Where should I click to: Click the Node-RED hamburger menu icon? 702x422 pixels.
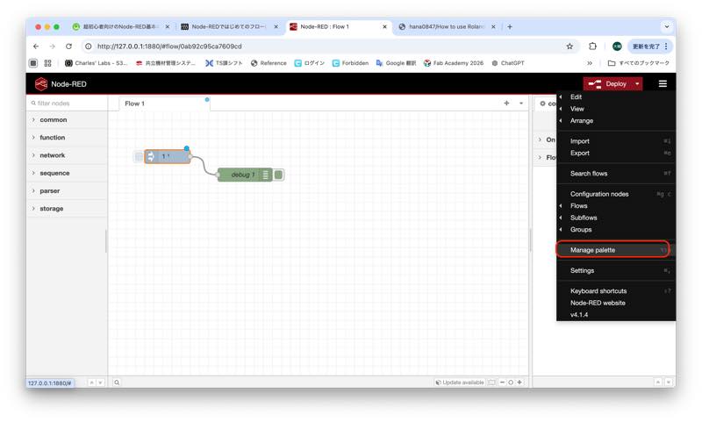pyautogui.click(x=663, y=83)
